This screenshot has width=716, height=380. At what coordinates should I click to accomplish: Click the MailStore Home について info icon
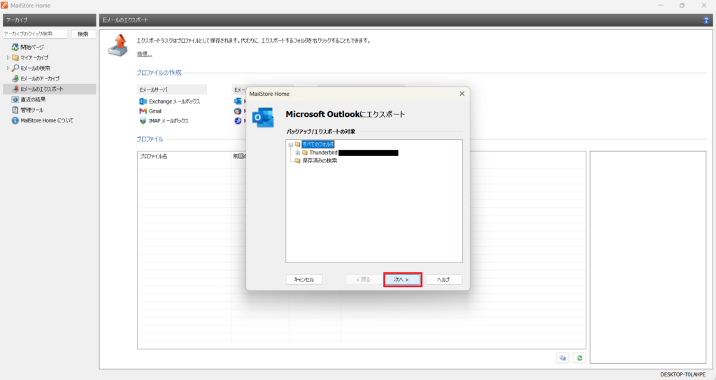[15, 120]
